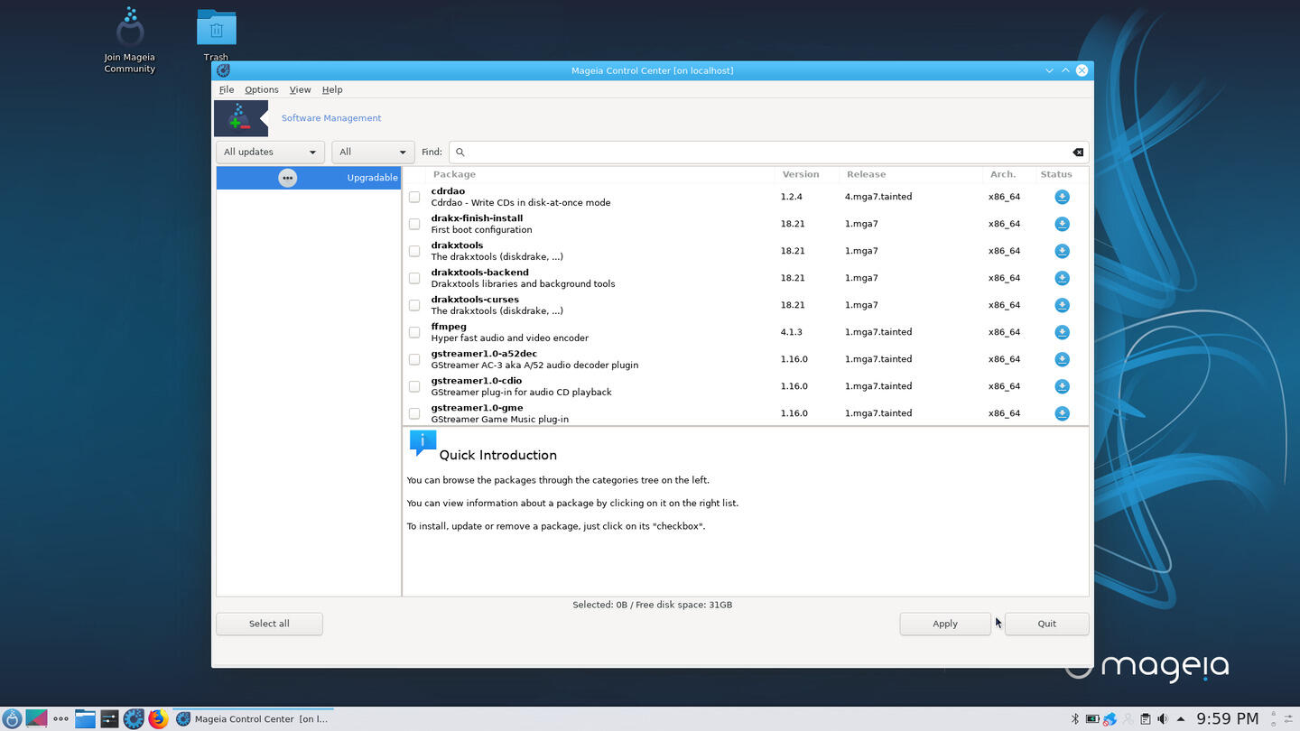Select the drakxtools-backend checkbox
Image resolution: width=1300 pixels, height=731 pixels.
click(414, 278)
